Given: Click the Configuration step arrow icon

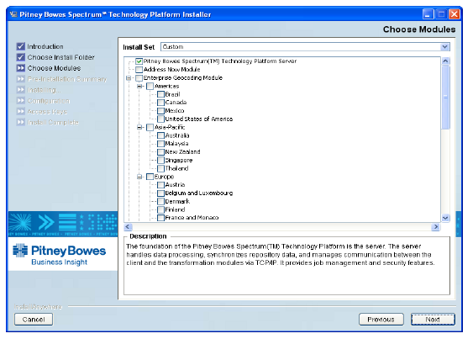Looking at the screenshot, I should click(21, 101).
